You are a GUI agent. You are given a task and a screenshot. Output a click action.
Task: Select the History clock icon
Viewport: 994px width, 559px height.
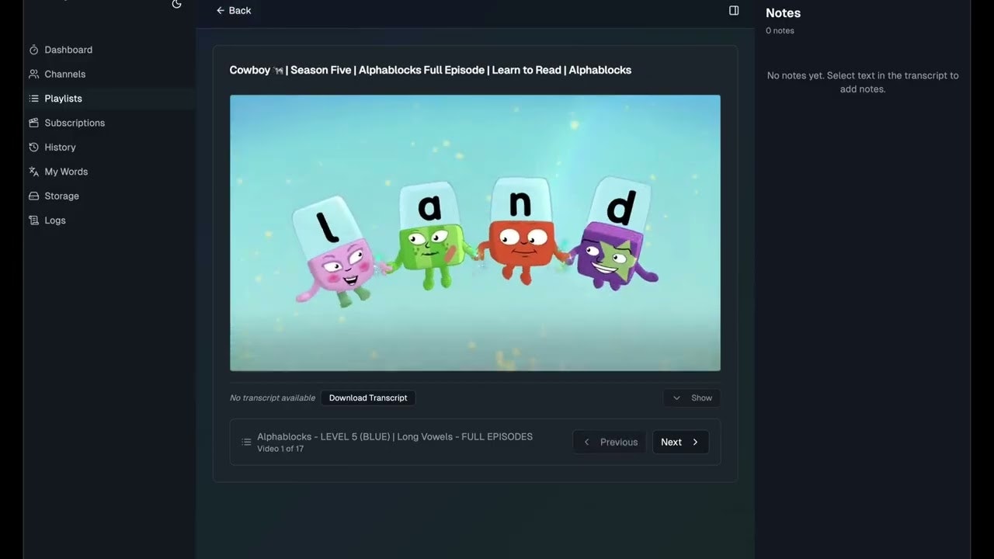click(x=33, y=147)
